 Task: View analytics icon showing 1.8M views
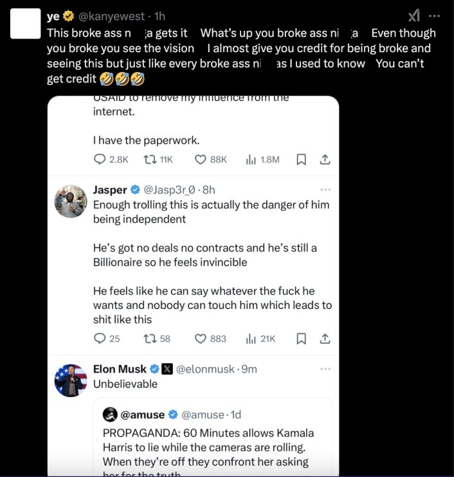coord(251,159)
